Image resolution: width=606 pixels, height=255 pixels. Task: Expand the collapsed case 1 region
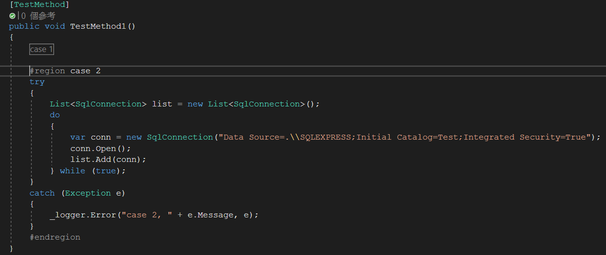tap(42, 50)
